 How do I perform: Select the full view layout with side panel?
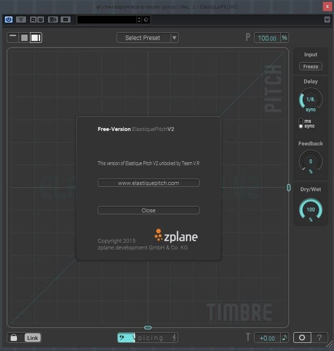coord(36,38)
